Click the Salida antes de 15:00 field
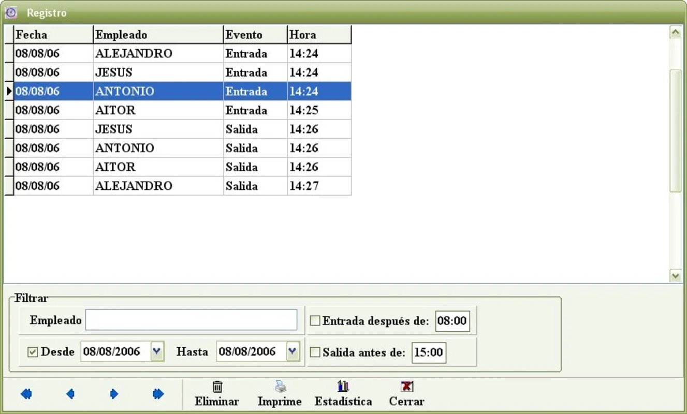 click(x=429, y=353)
